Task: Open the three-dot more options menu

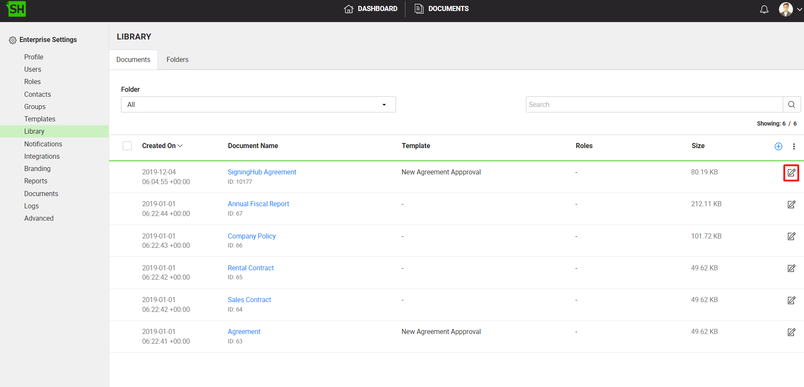Action: [794, 146]
